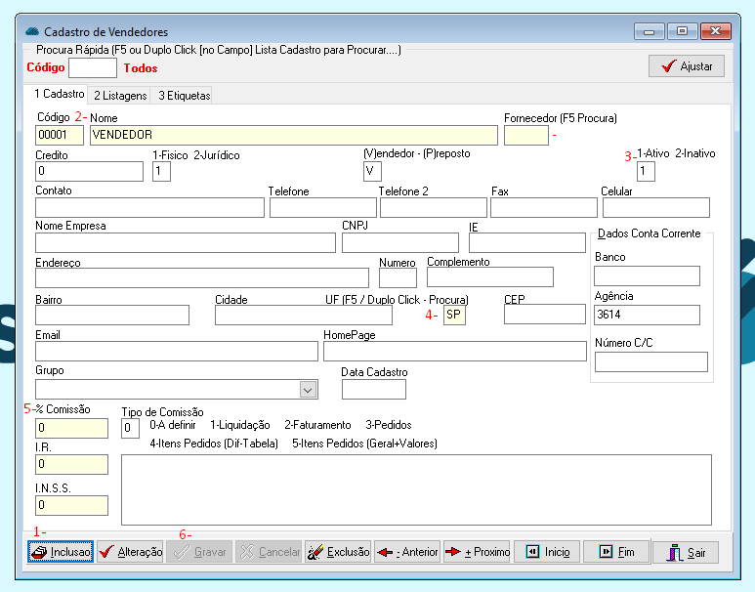
Task: Click the Ajustar button
Action: (687, 66)
